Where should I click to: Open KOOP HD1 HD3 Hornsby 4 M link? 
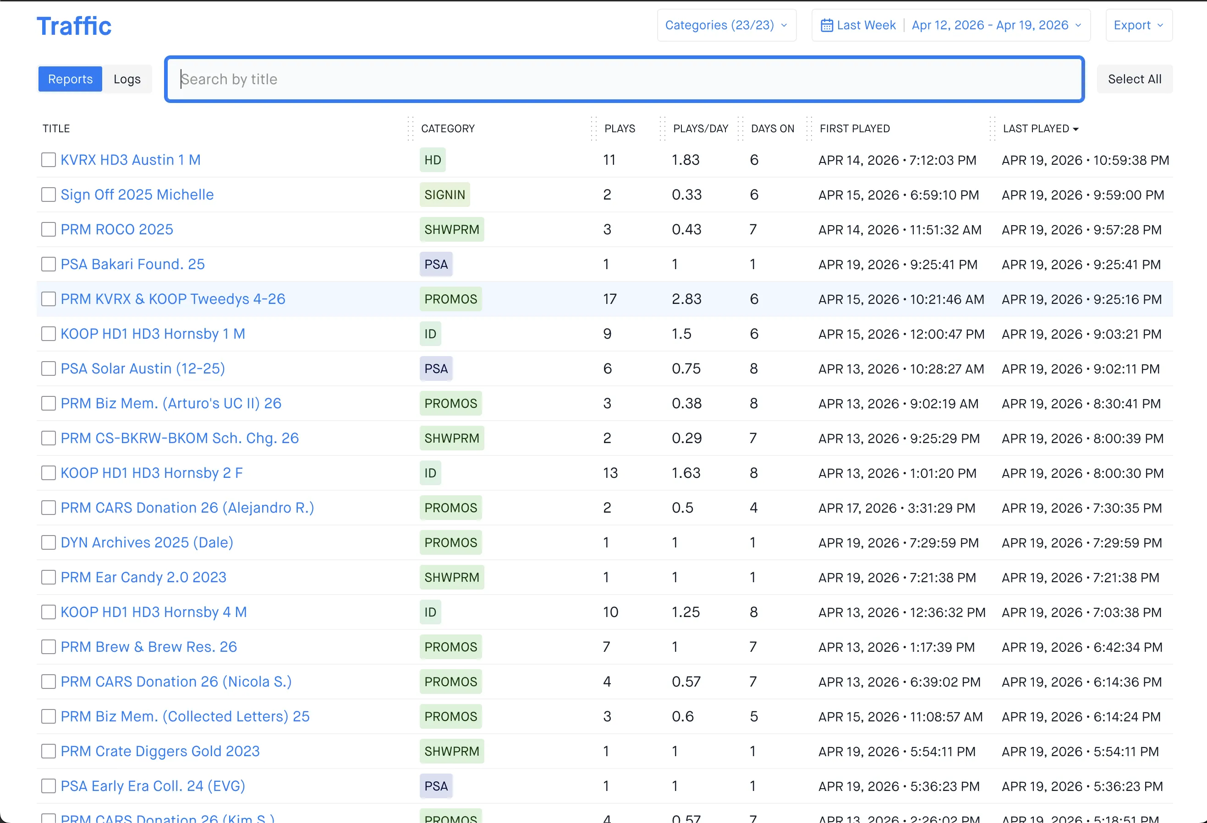tap(154, 612)
